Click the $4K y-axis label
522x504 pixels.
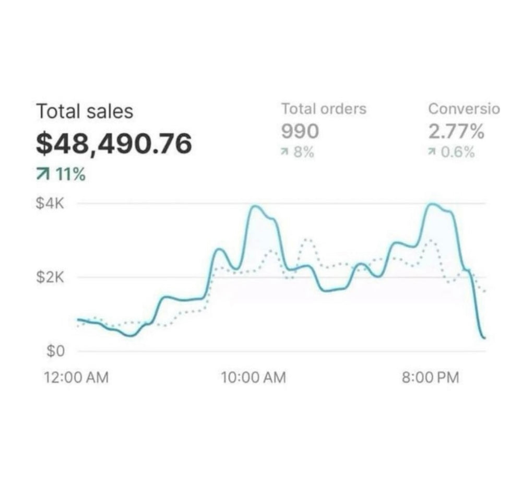[50, 203]
